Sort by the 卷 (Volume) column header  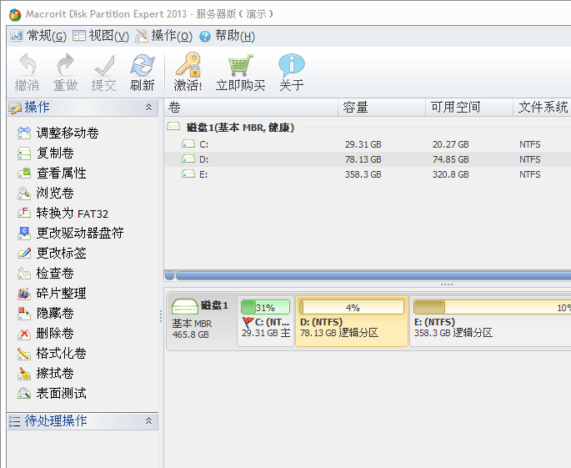click(251, 107)
